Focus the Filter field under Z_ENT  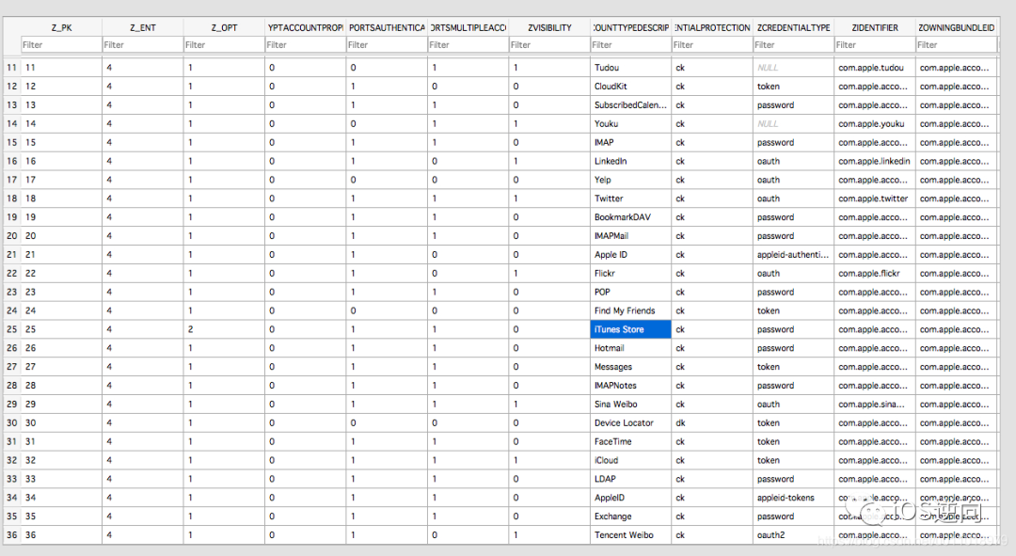pos(143,45)
